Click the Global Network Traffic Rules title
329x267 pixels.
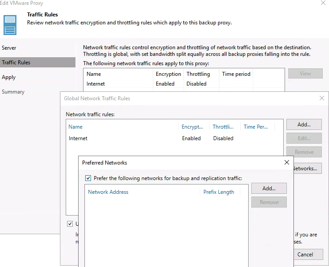(x=97, y=98)
